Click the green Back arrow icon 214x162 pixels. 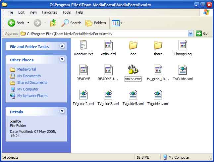coord(12,23)
